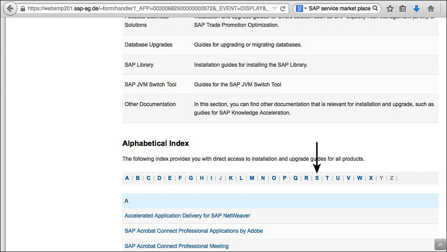Image resolution: width=447 pixels, height=252 pixels.
Task: Click the Alphabetical Index heading
Action: [x=156, y=143]
